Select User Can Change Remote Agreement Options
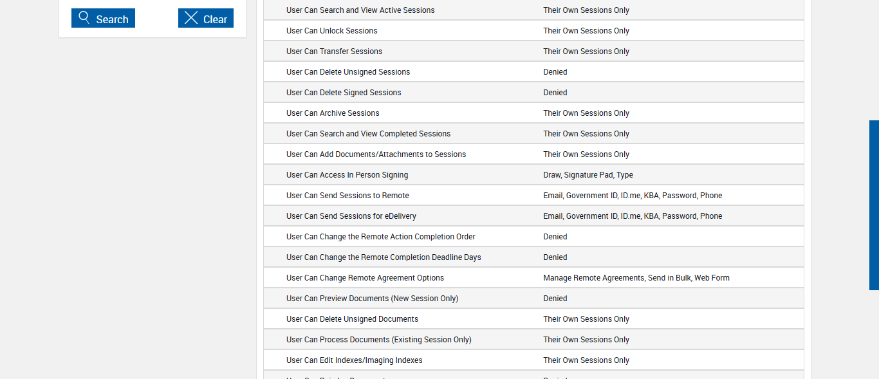Image resolution: width=879 pixels, height=379 pixels. (365, 278)
